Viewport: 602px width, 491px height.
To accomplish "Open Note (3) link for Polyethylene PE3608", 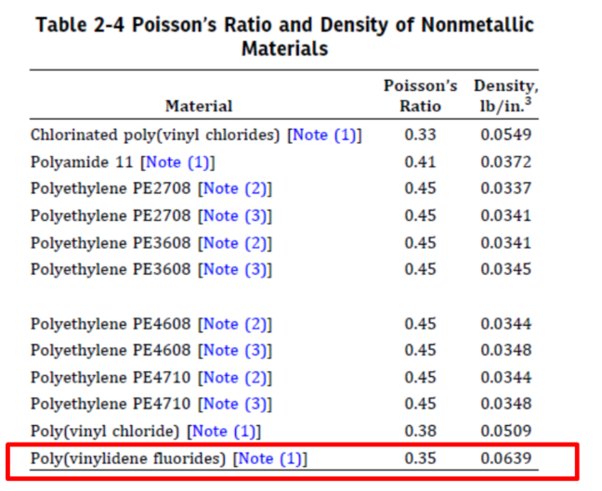I will click(x=236, y=270).
